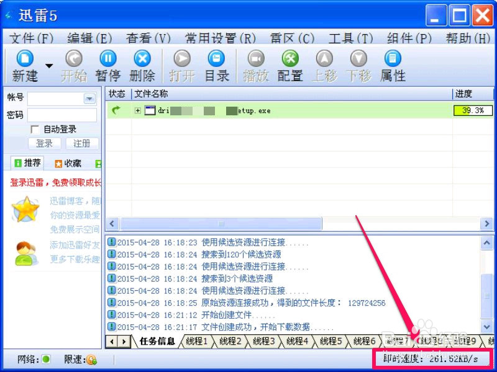This screenshot has height=372, width=497.
Task: Click the gold star icon in sidebar
Action: 25,209
